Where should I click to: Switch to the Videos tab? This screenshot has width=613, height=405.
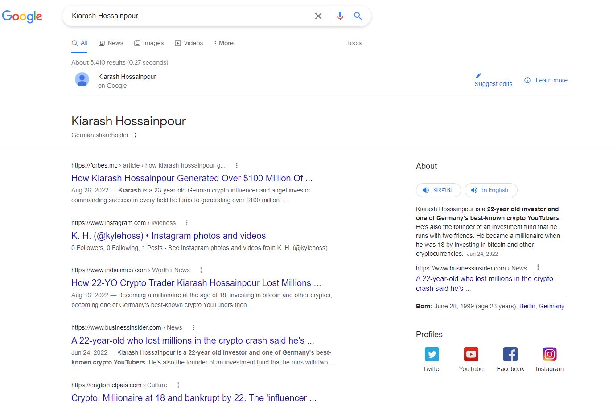click(x=189, y=43)
